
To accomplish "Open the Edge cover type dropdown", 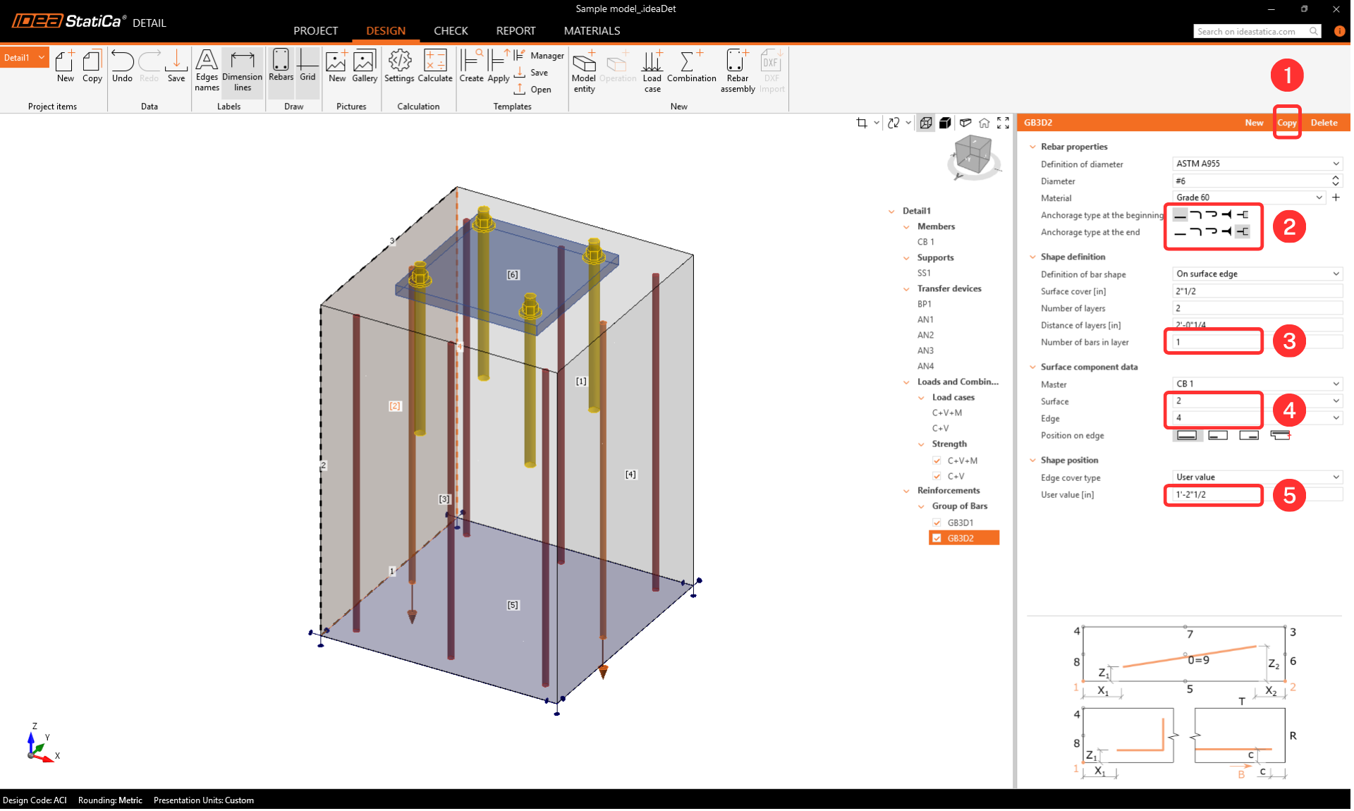I will (x=1257, y=477).
